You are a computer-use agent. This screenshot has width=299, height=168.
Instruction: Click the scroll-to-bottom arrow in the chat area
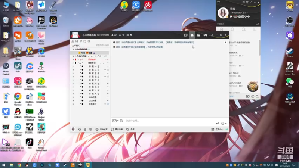pyautogui.click(x=226, y=43)
